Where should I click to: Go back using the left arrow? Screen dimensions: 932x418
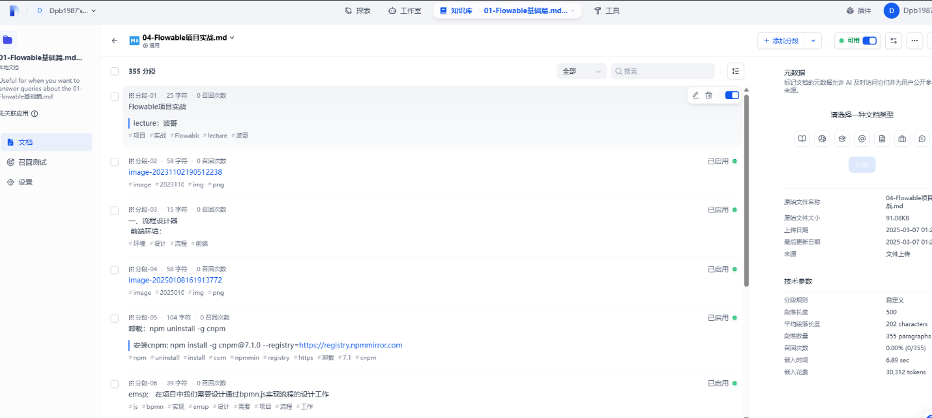(x=115, y=40)
